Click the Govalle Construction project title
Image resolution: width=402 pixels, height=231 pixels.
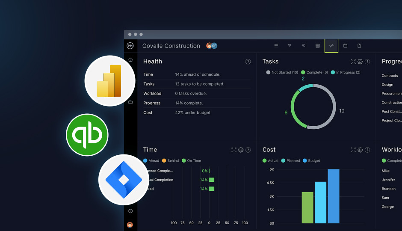pos(171,46)
